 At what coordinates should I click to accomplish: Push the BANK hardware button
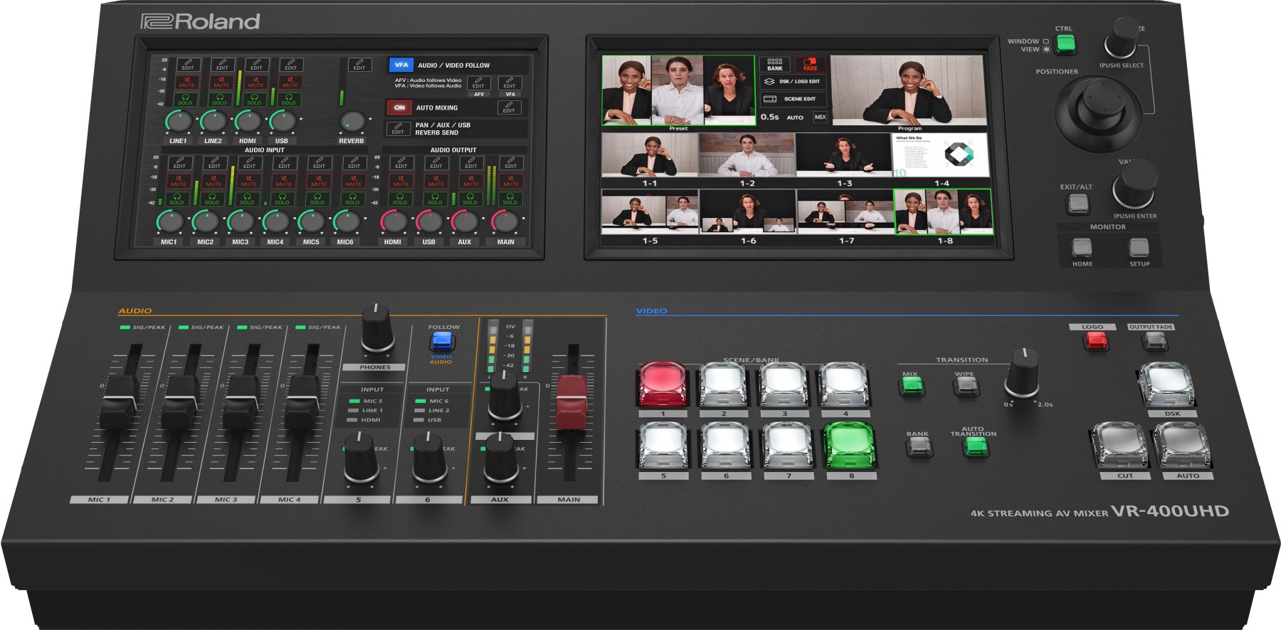(919, 447)
